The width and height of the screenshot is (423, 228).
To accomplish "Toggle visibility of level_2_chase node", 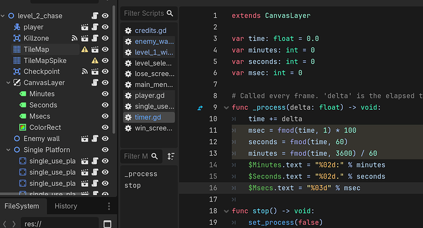I will pos(105,16).
